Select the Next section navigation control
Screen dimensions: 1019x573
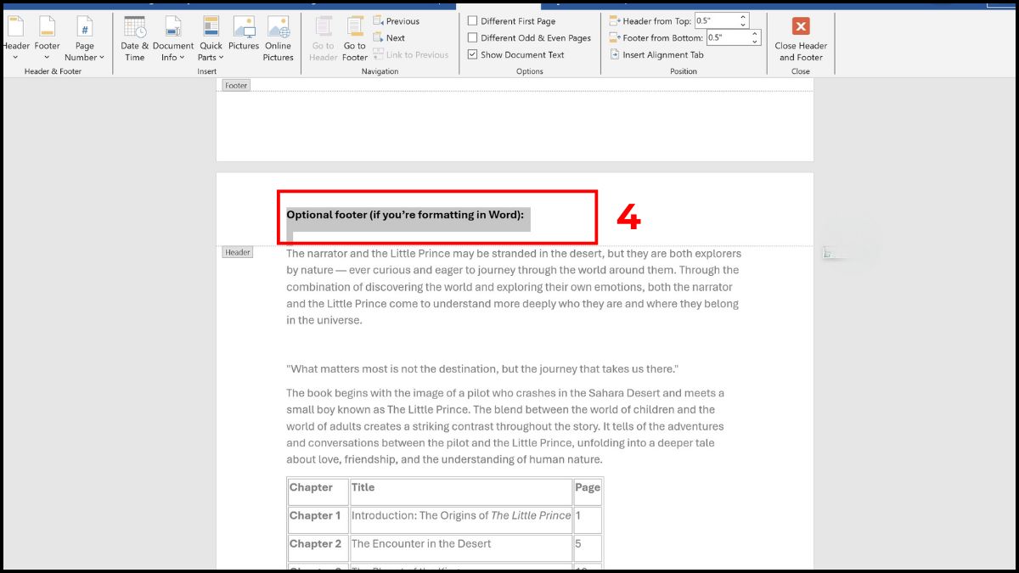pos(391,37)
